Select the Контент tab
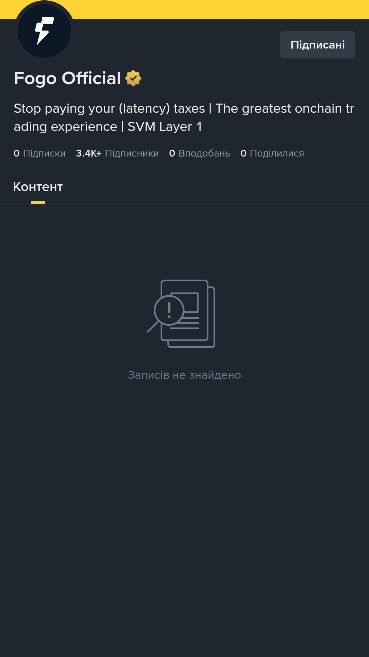The width and height of the screenshot is (369, 657). pyautogui.click(x=38, y=187)
